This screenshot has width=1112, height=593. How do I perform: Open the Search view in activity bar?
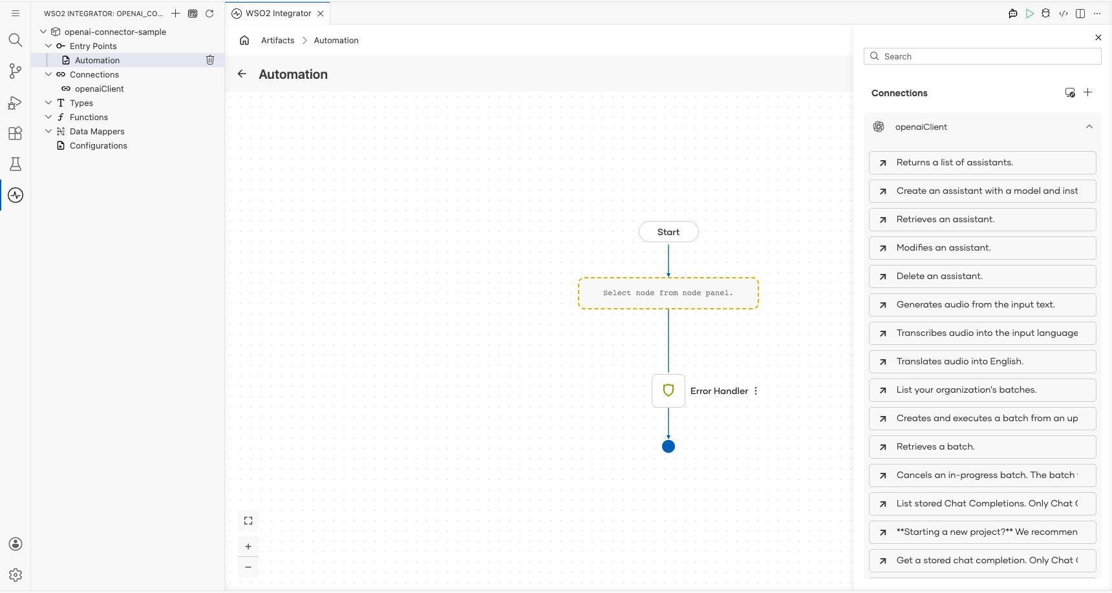point(16,40)
